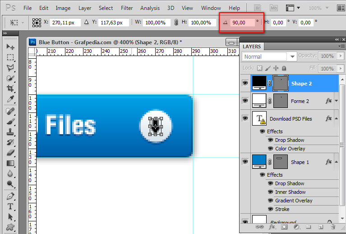The height and width of the screenshot is (234, 346).
Task: Open the Layer menu
Action: pyautogui.click(x=85, y=8)
